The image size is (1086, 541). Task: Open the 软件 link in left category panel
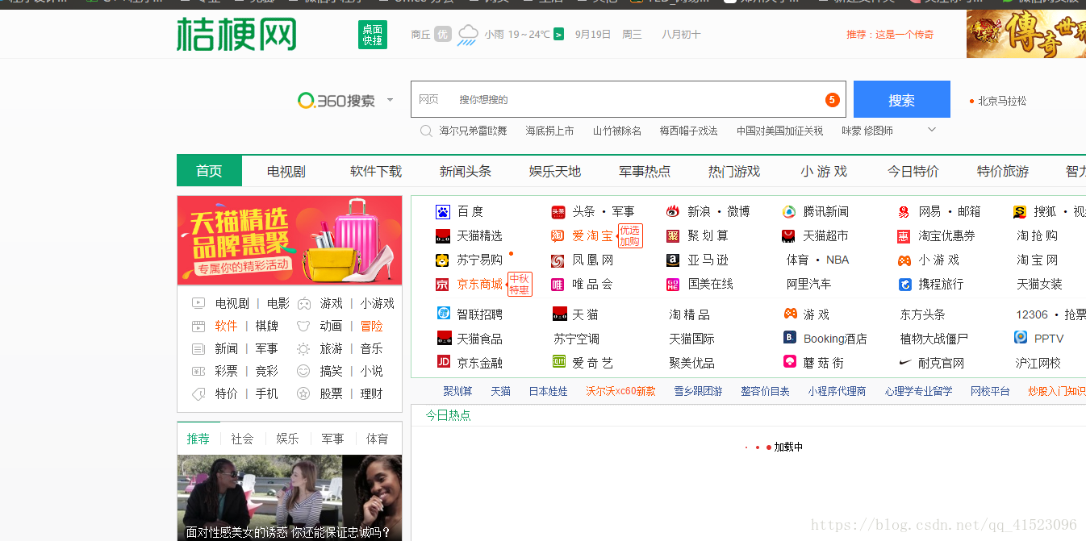pos(226,326)
